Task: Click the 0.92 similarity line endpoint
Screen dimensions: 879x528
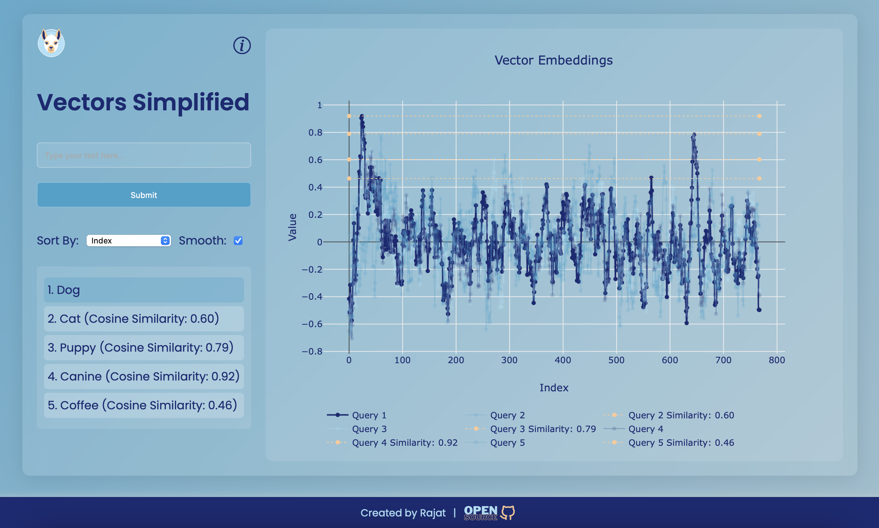Action: [759, 116]
